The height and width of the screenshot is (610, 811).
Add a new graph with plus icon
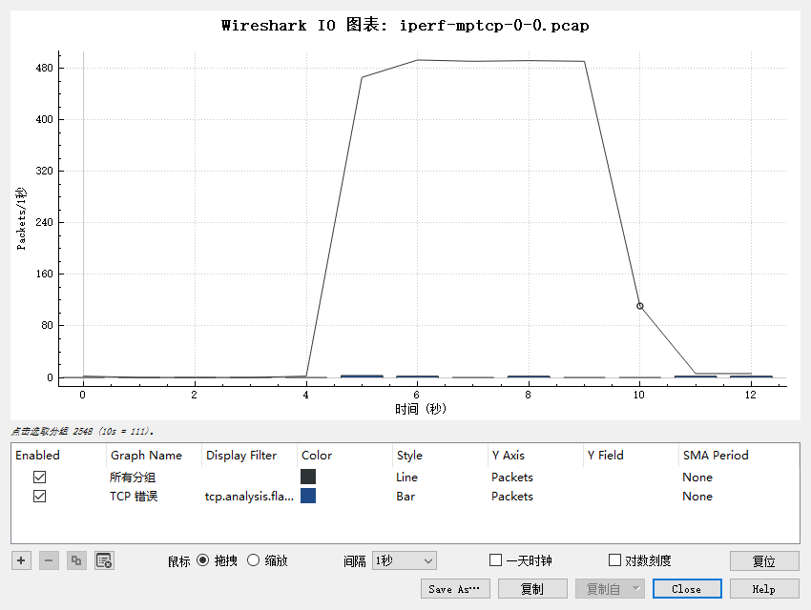pyautogui.click(x=21, y=560)
